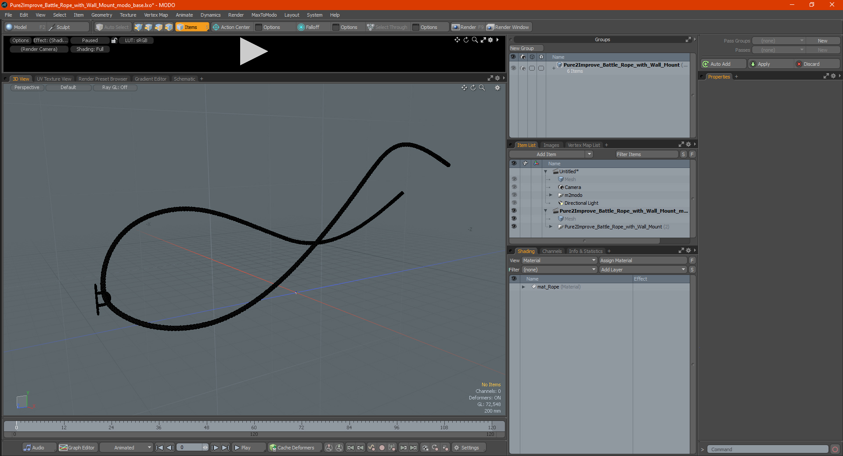Switch to Channels tab

point(552,251)
